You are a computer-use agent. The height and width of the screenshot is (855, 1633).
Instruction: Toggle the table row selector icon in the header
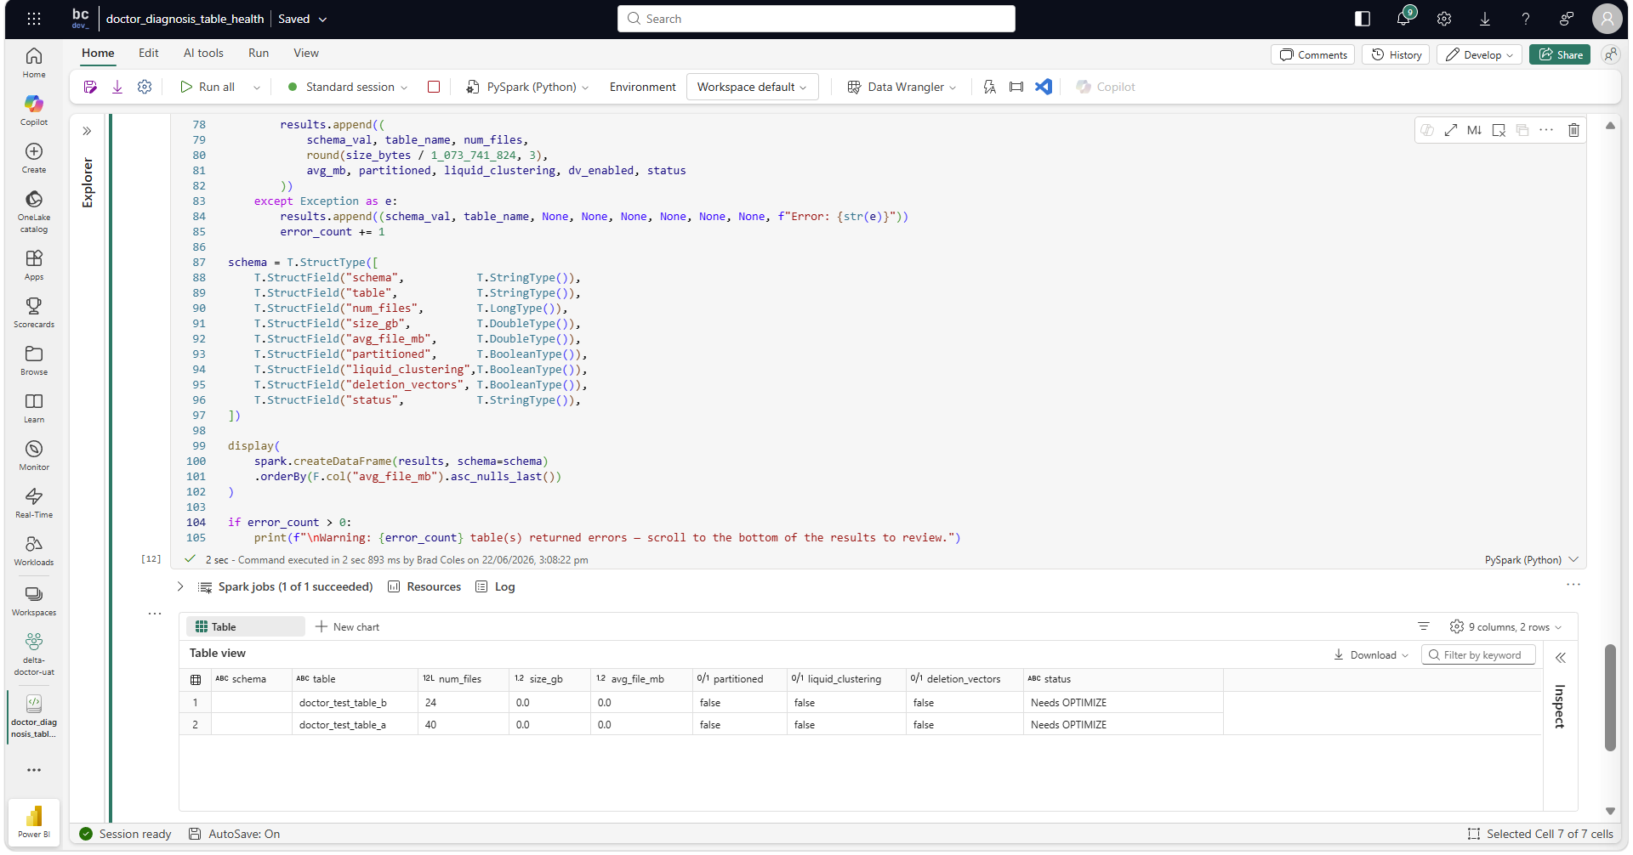click(x=196, y=679)
